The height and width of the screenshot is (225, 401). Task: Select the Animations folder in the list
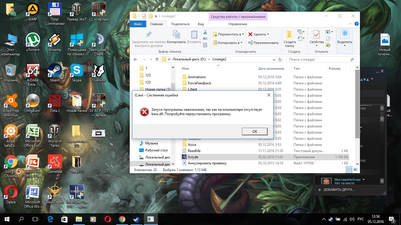[x=197, y=77]
